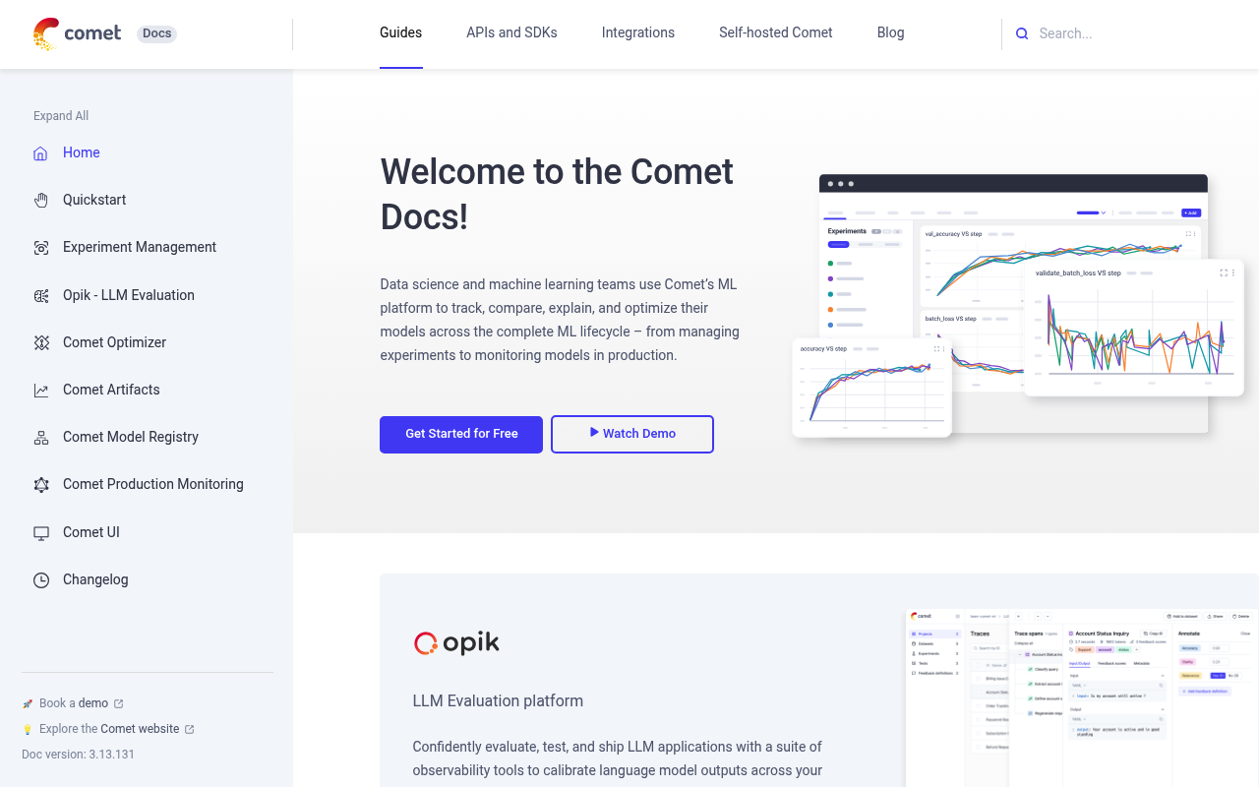This screenshot has height=787, width=1259.
Task: Open the Changelog sidebar entry
Action: pyautogui.click(x=95, y=579)
